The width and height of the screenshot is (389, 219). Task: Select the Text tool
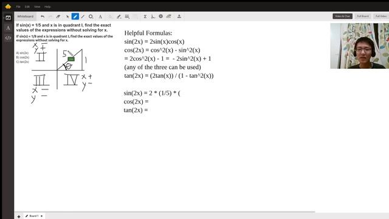100,16
